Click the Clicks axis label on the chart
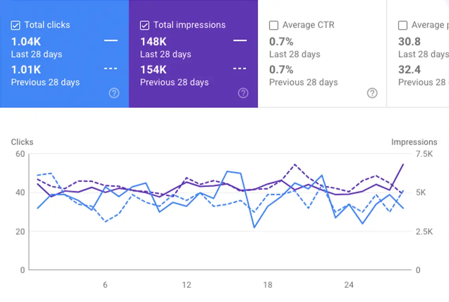The height and width of the screenshot is (302, 449). [22, 142]
